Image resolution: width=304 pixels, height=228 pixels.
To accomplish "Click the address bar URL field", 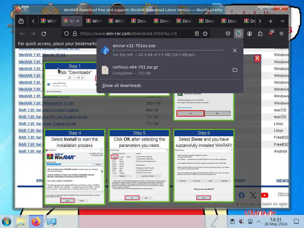I will pos(128,34).
